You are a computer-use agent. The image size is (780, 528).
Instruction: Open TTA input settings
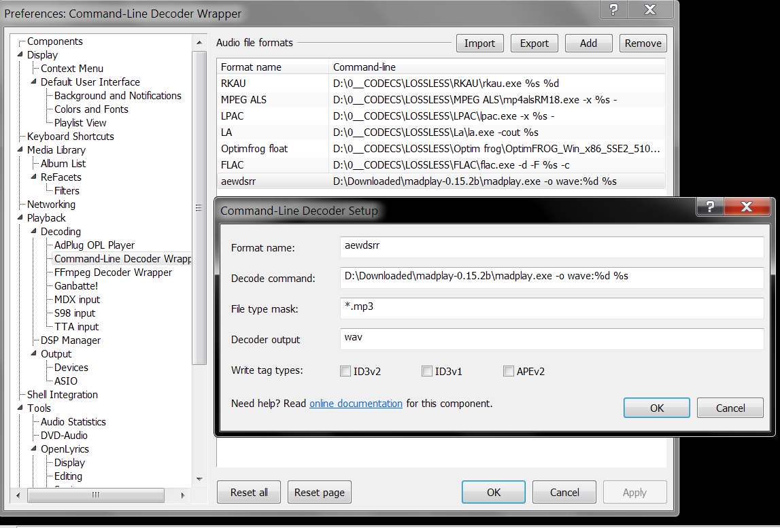(x=77, y=326)
